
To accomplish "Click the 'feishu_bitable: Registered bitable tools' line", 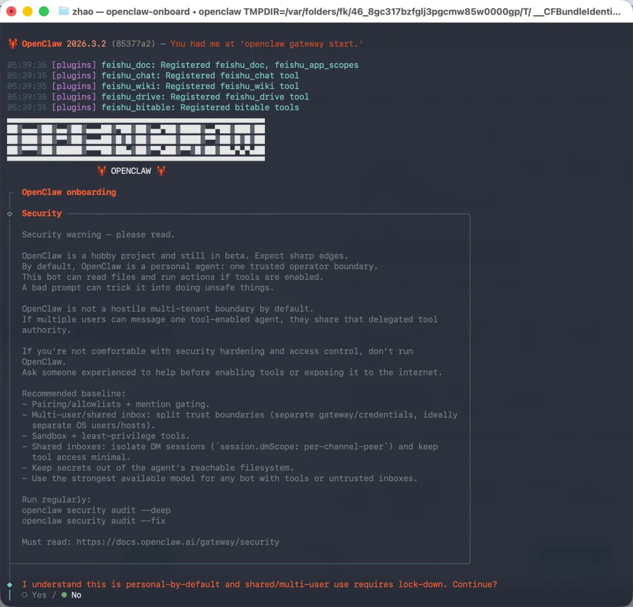I will [200, 107].
